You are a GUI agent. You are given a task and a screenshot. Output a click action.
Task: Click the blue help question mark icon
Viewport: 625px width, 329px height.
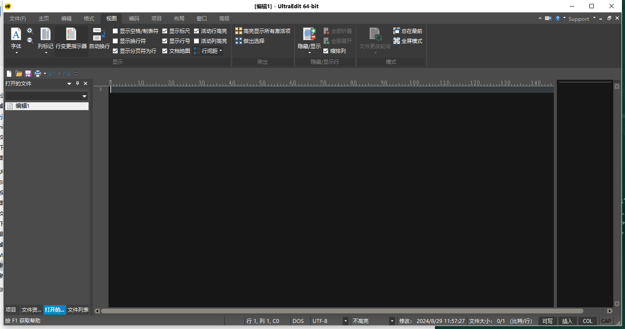pyautogui.click(x=558, y=18)
